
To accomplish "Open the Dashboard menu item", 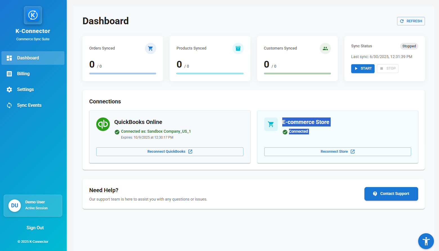I will (33, 58).
